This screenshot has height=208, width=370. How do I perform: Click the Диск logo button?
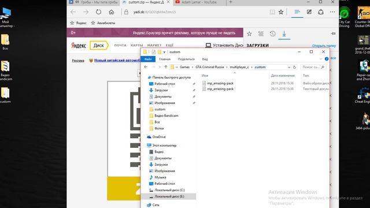pyautogui.click(x=99, y=45)
